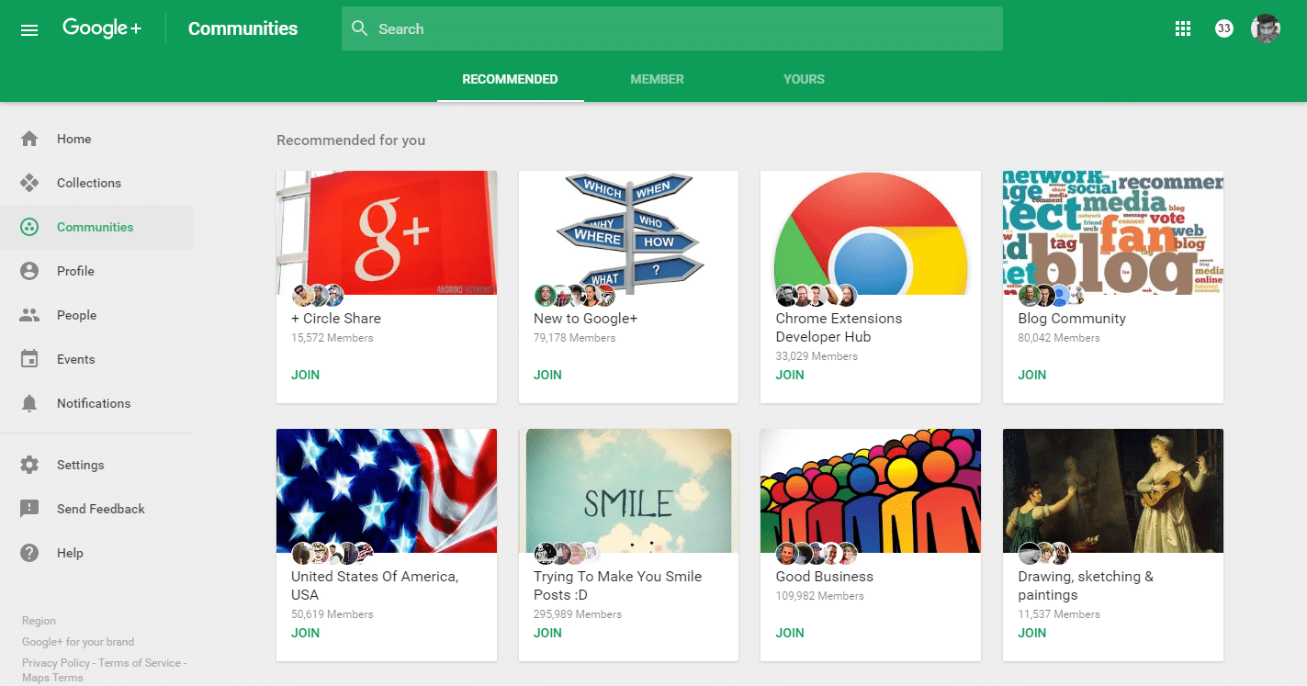Image resolution: width=1307 pixels, height=686 pixels.
Task: Open Collections in the sidebar
Action: [96, 183]
